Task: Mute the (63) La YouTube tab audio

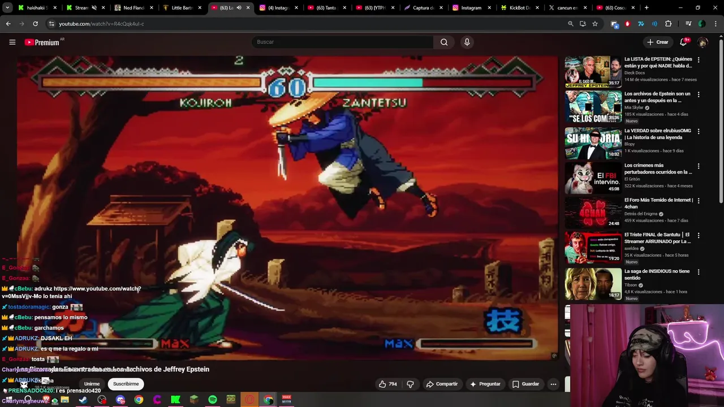Action: [x=239, y=8]
